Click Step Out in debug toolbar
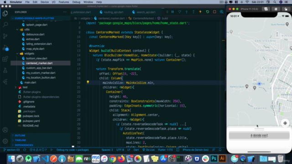The width and height of the screenshot is (292, 164). (193, 12)
